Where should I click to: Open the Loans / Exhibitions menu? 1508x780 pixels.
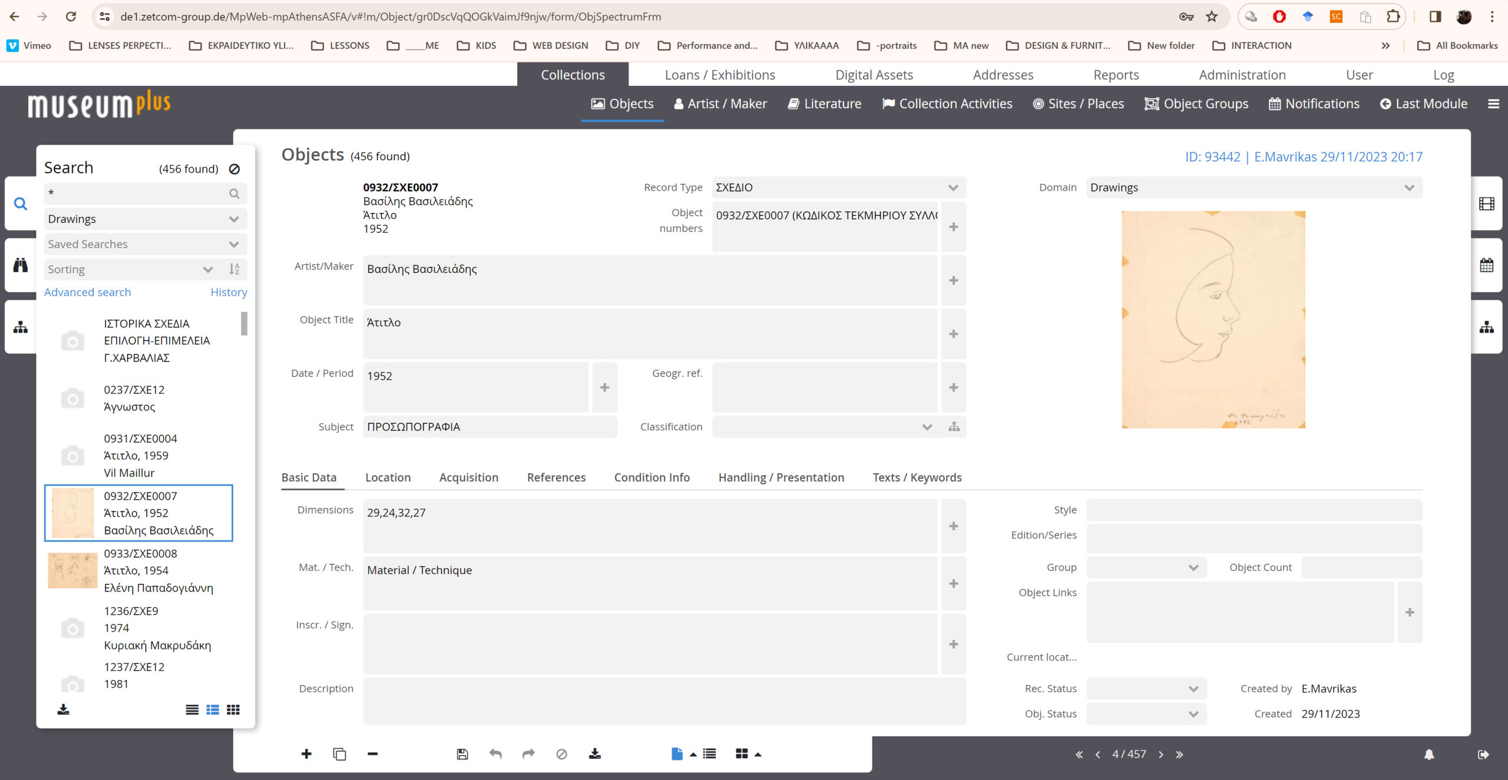(x=720, y=75)
